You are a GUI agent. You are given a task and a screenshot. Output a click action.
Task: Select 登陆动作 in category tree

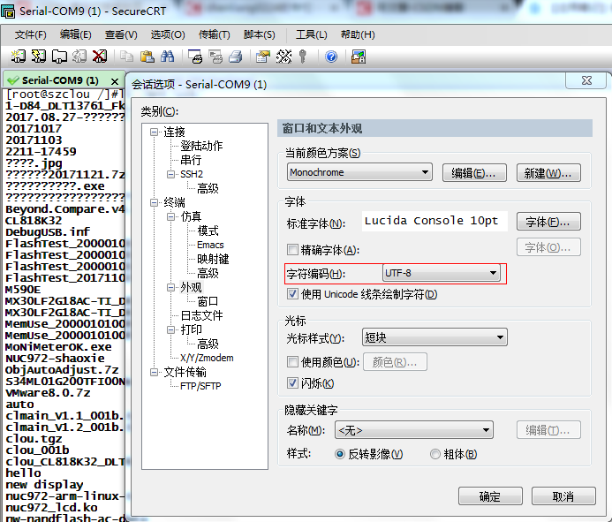coord(201,146)
